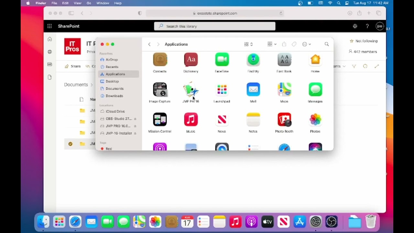Select the Photo Booth app icon

coord(284,120)
